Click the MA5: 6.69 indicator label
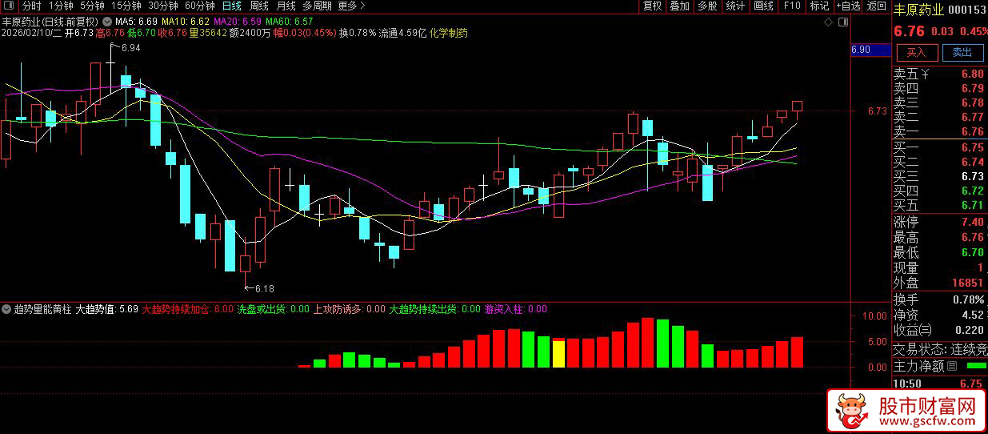This screenshot has height=434, width=988. (135, 20)
